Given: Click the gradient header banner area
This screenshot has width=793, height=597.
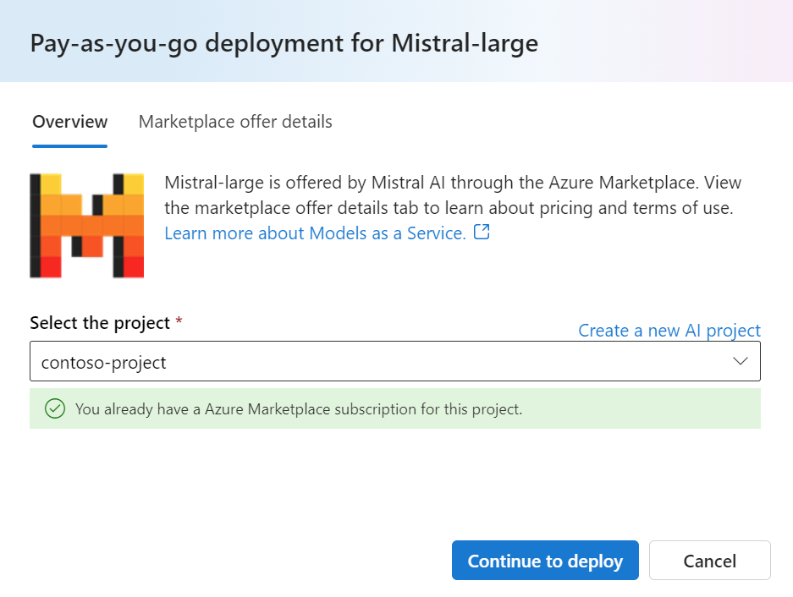Looking at the screenshot, I should pyautogui.click(x=396, y=41).
